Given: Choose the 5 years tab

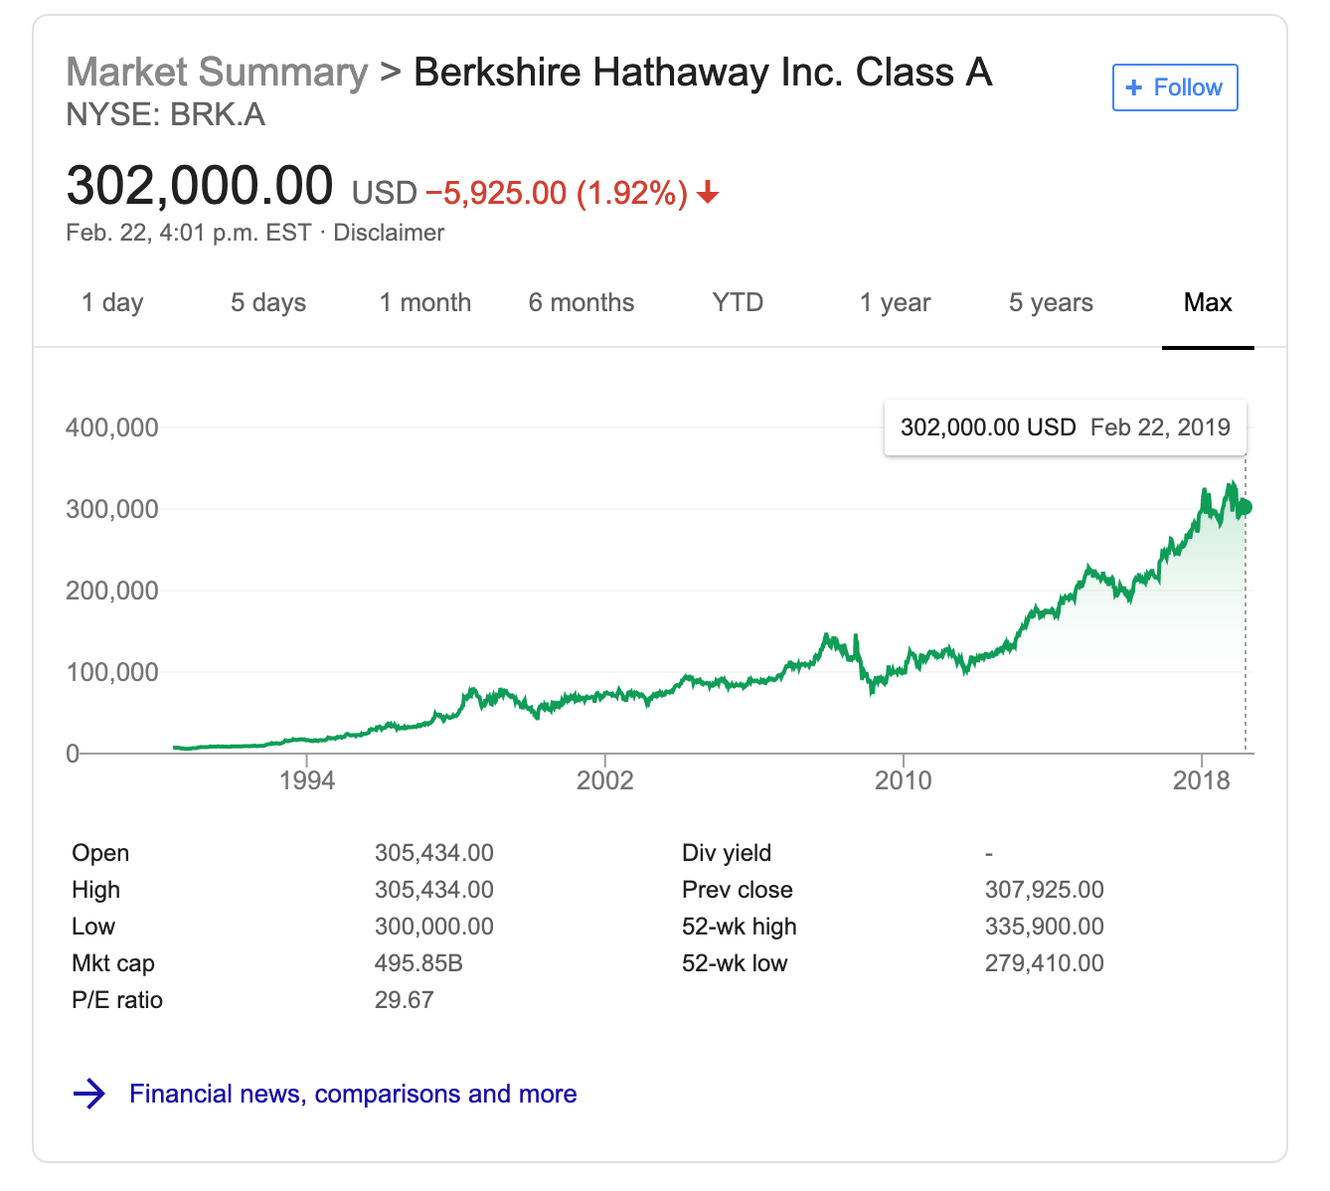Looking at the screenshot, I should [1051, 302].
